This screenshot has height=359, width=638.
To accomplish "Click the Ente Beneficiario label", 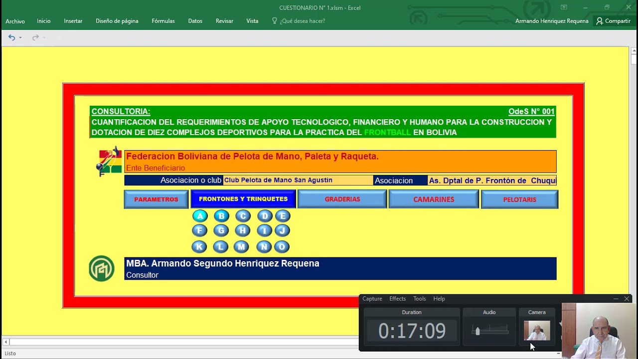I will (x=156, y=168).
